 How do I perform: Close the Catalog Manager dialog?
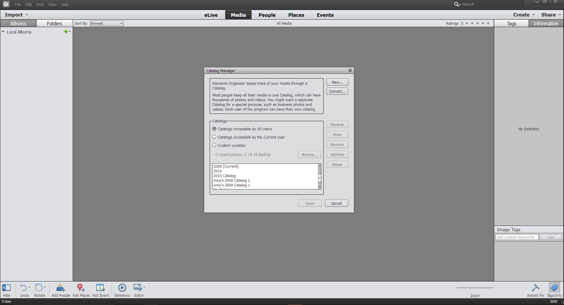click(350, 70)
